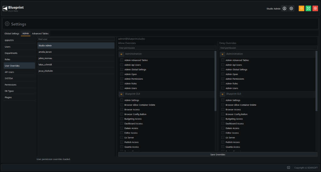Check Admin Permissions under Allow Overrides
Image resolution: width=321 pixels, height=172 pixels.
(122, 79)
